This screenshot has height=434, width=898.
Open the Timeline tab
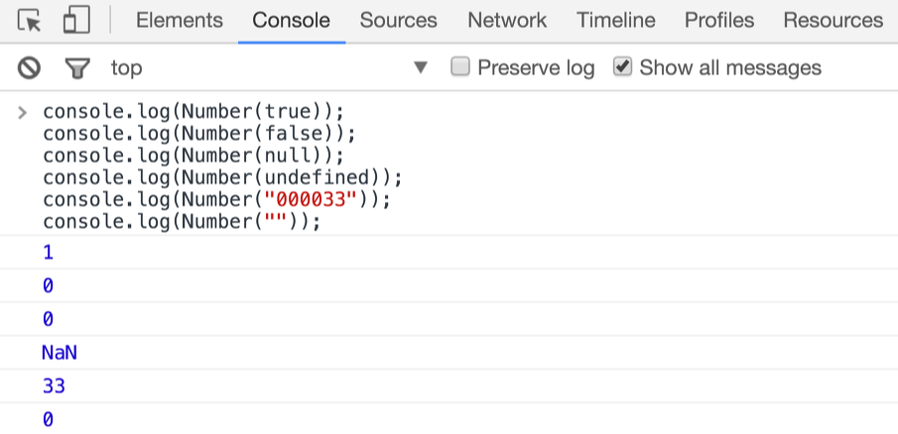click(x=615, y=21)
